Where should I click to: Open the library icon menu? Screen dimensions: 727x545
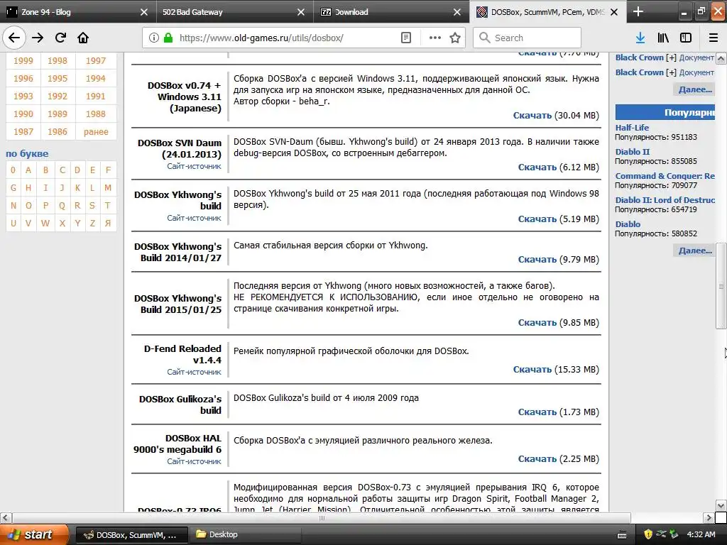coord(663,38)
